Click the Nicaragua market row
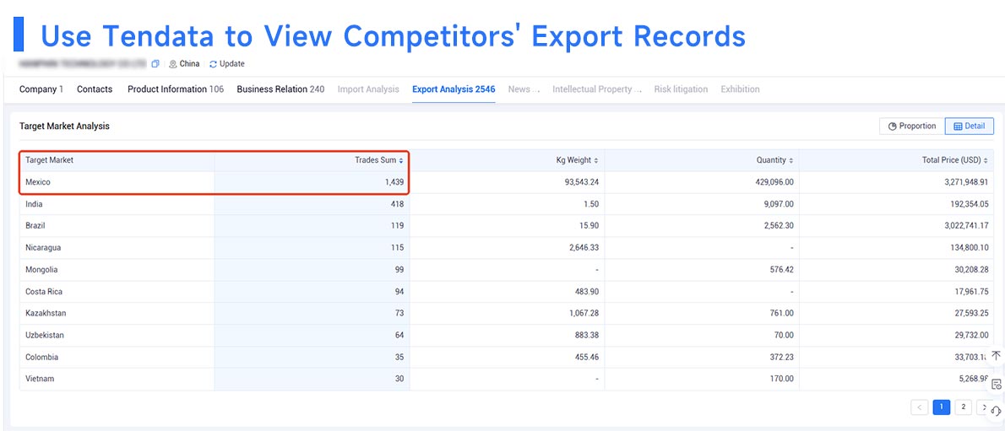Viewport: 1005px width, 431px height. (x=507, y=248)
